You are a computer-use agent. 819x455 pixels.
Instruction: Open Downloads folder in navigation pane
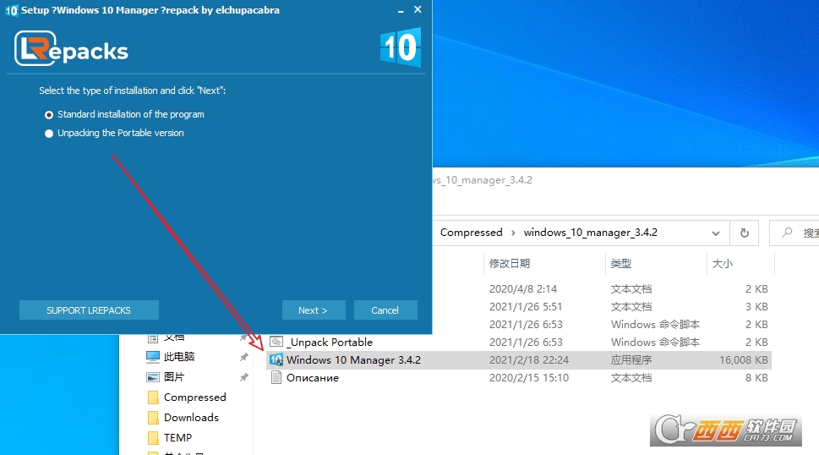coord(191,418)
